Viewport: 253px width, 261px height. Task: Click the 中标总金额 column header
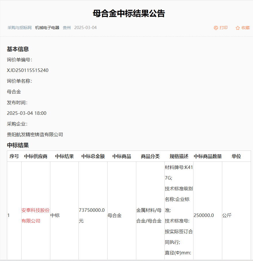point(93,156)
